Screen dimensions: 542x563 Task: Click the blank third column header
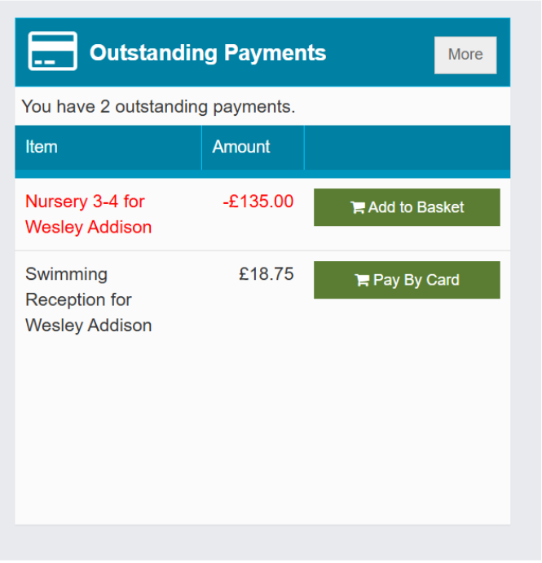(x=406, y=148)
